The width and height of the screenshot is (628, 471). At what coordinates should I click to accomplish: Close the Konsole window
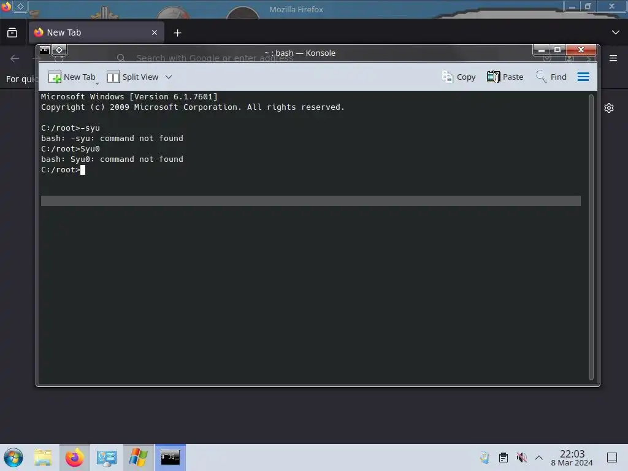coord(581,50)
